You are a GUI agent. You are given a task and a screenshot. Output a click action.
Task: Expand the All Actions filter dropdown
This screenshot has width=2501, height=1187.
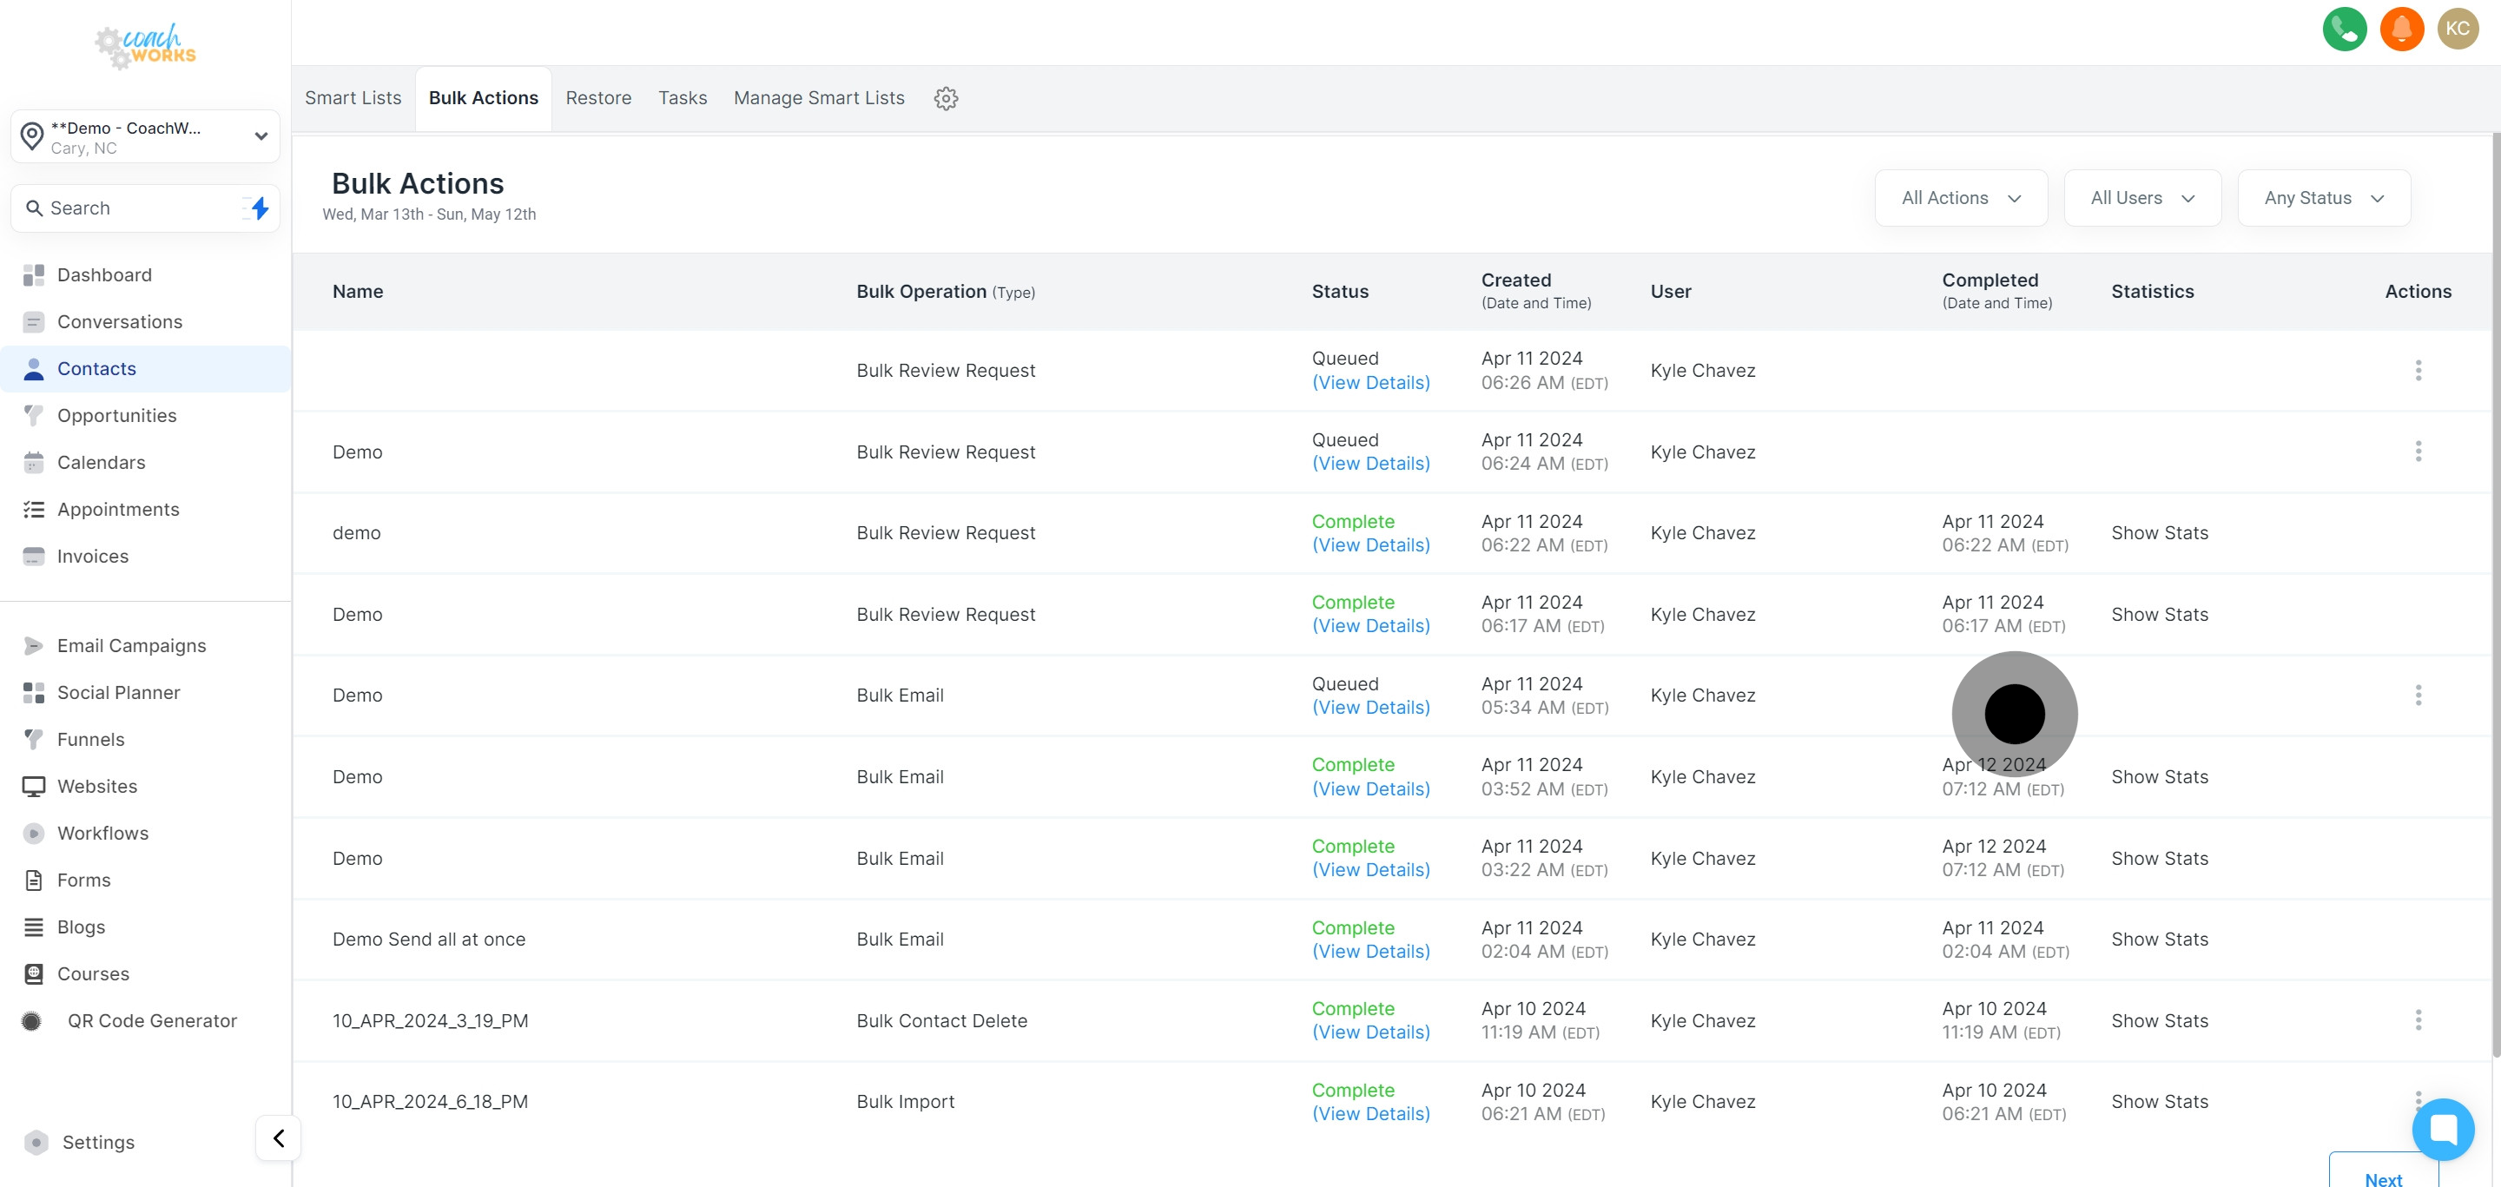pos(1960,198)
